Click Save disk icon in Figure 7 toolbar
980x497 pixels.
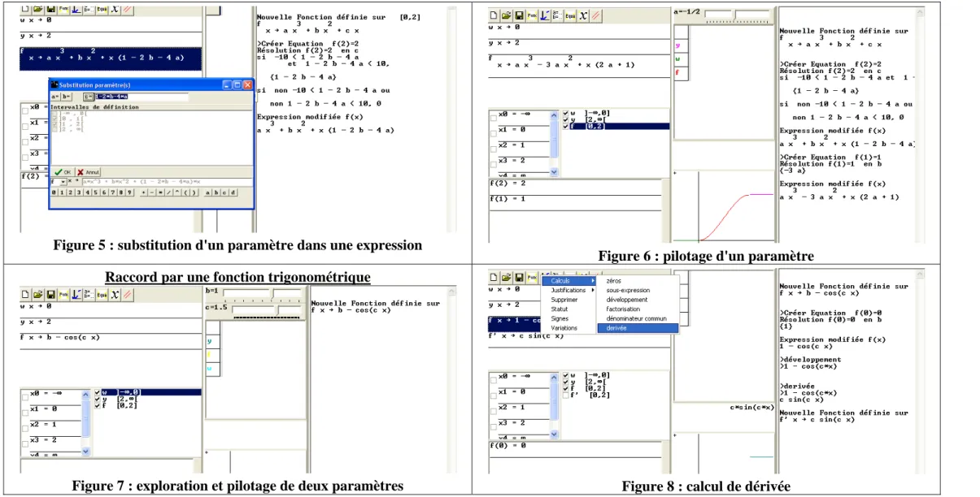pos(50,294)
